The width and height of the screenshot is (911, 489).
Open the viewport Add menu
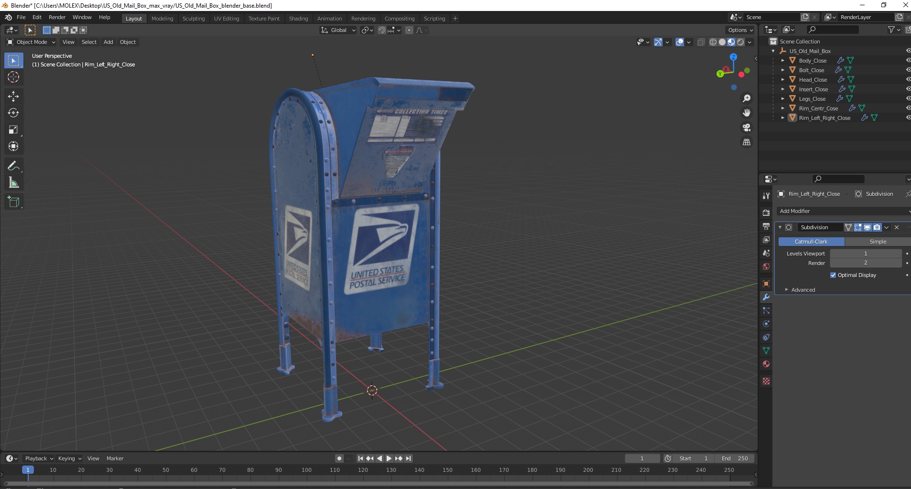[x=108, y=42]
